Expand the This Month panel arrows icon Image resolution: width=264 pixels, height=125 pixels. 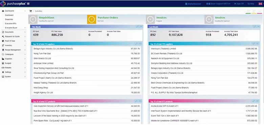137,27
